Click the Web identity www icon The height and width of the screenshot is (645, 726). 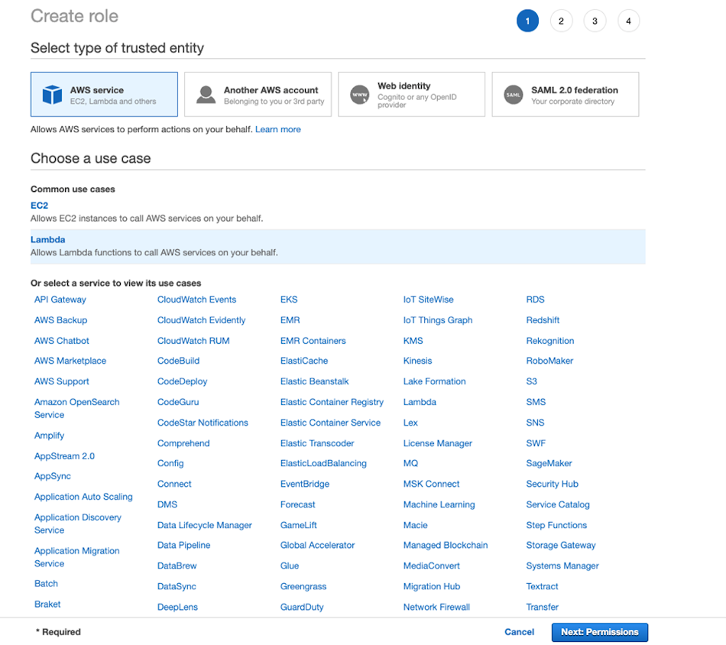pos(360,95)
